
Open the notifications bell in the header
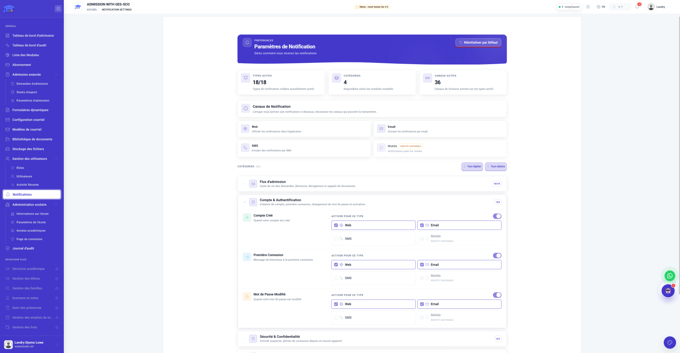(x=637, y=7)
